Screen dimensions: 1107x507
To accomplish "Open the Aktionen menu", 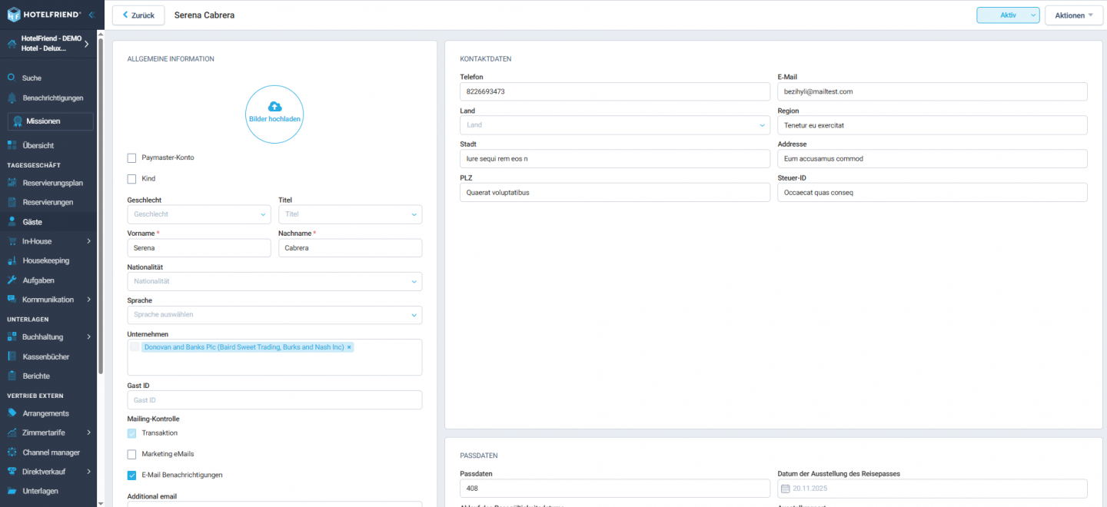I will (x=1073, y=15).
